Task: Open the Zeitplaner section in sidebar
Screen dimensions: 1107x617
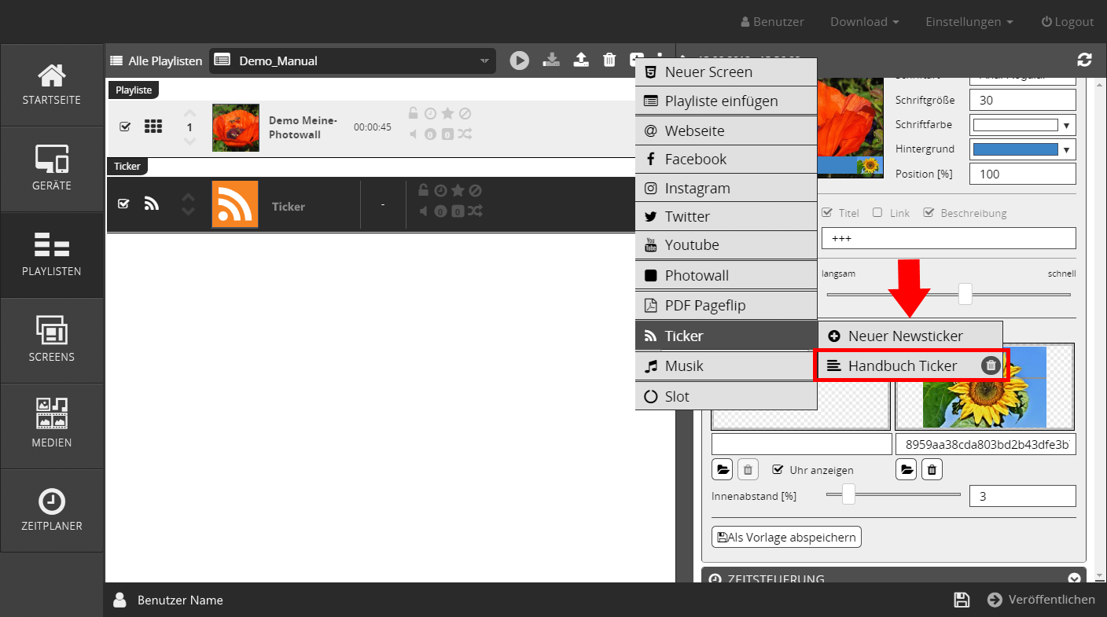Action: 52,510
